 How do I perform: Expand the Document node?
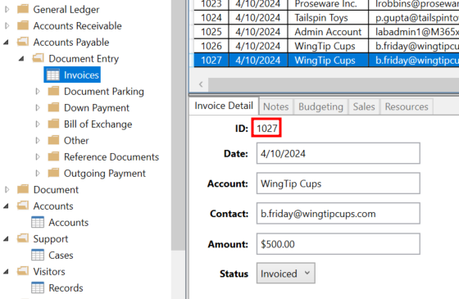pos(7,189)
